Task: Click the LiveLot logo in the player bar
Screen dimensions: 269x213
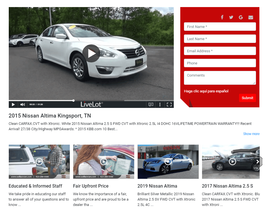Action: 92,104
